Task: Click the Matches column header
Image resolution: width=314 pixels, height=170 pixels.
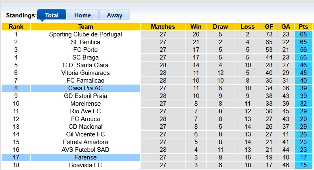Action: pos(163,27)
